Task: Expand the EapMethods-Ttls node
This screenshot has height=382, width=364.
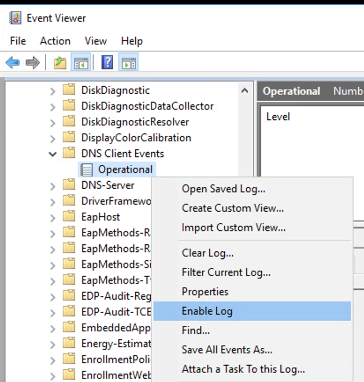Action: click(x=52, y=281)
